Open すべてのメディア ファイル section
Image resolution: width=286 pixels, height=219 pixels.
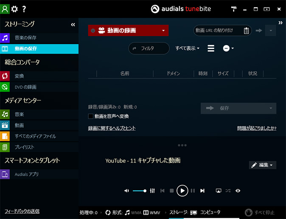(x=39, y=136)
